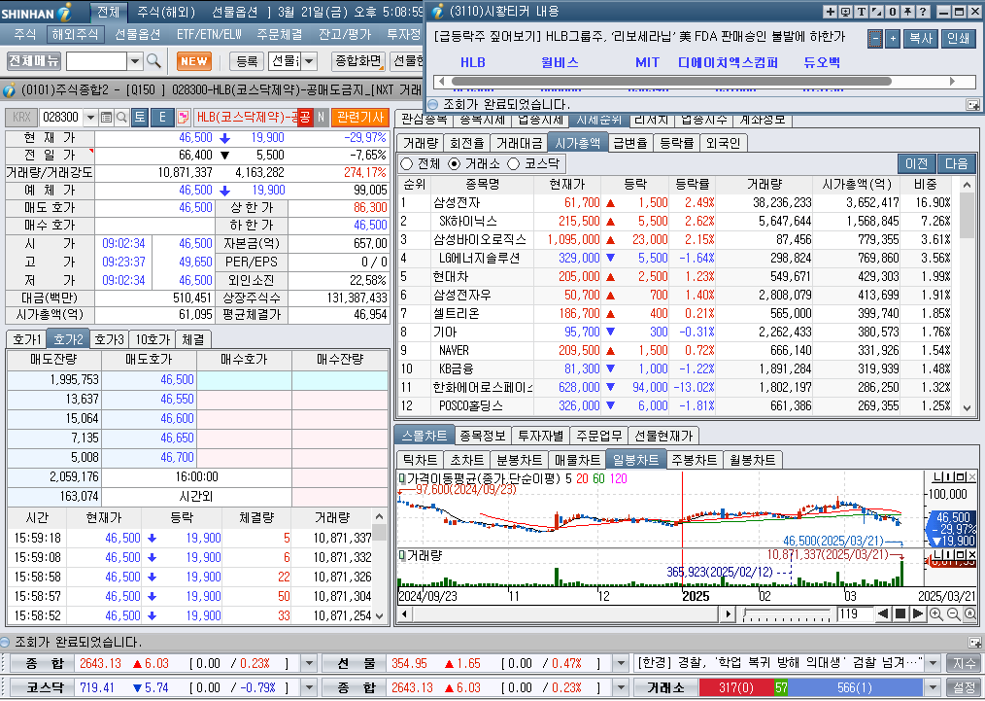Click the monitor icon in ticker window titlebar
985x701 pixels.
coord(845,12)
